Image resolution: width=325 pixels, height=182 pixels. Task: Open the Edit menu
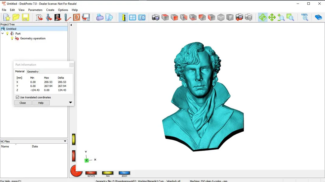coord(12,10)
